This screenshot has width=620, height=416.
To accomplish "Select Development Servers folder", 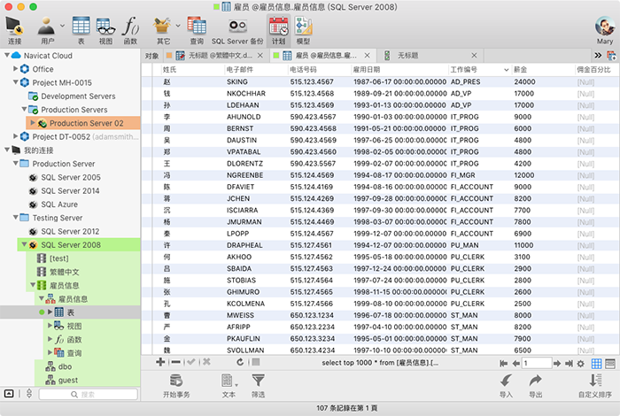I will [78, 96].
